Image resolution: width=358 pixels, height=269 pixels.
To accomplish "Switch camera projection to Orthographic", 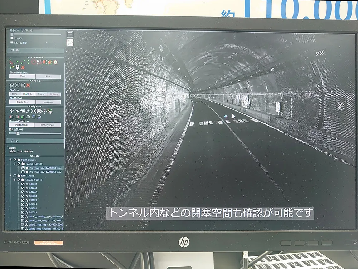I will click(48, 125).
